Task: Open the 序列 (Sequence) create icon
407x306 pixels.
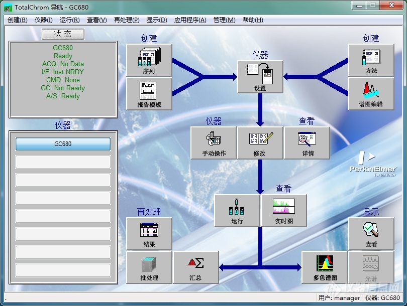Action: pyautogui.click(x=149, y=60)
